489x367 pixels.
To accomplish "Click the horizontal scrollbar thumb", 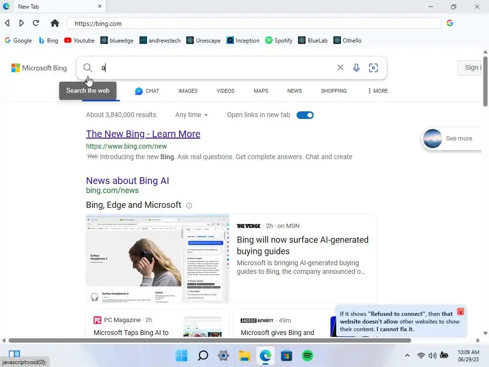I will coord(210,340).
